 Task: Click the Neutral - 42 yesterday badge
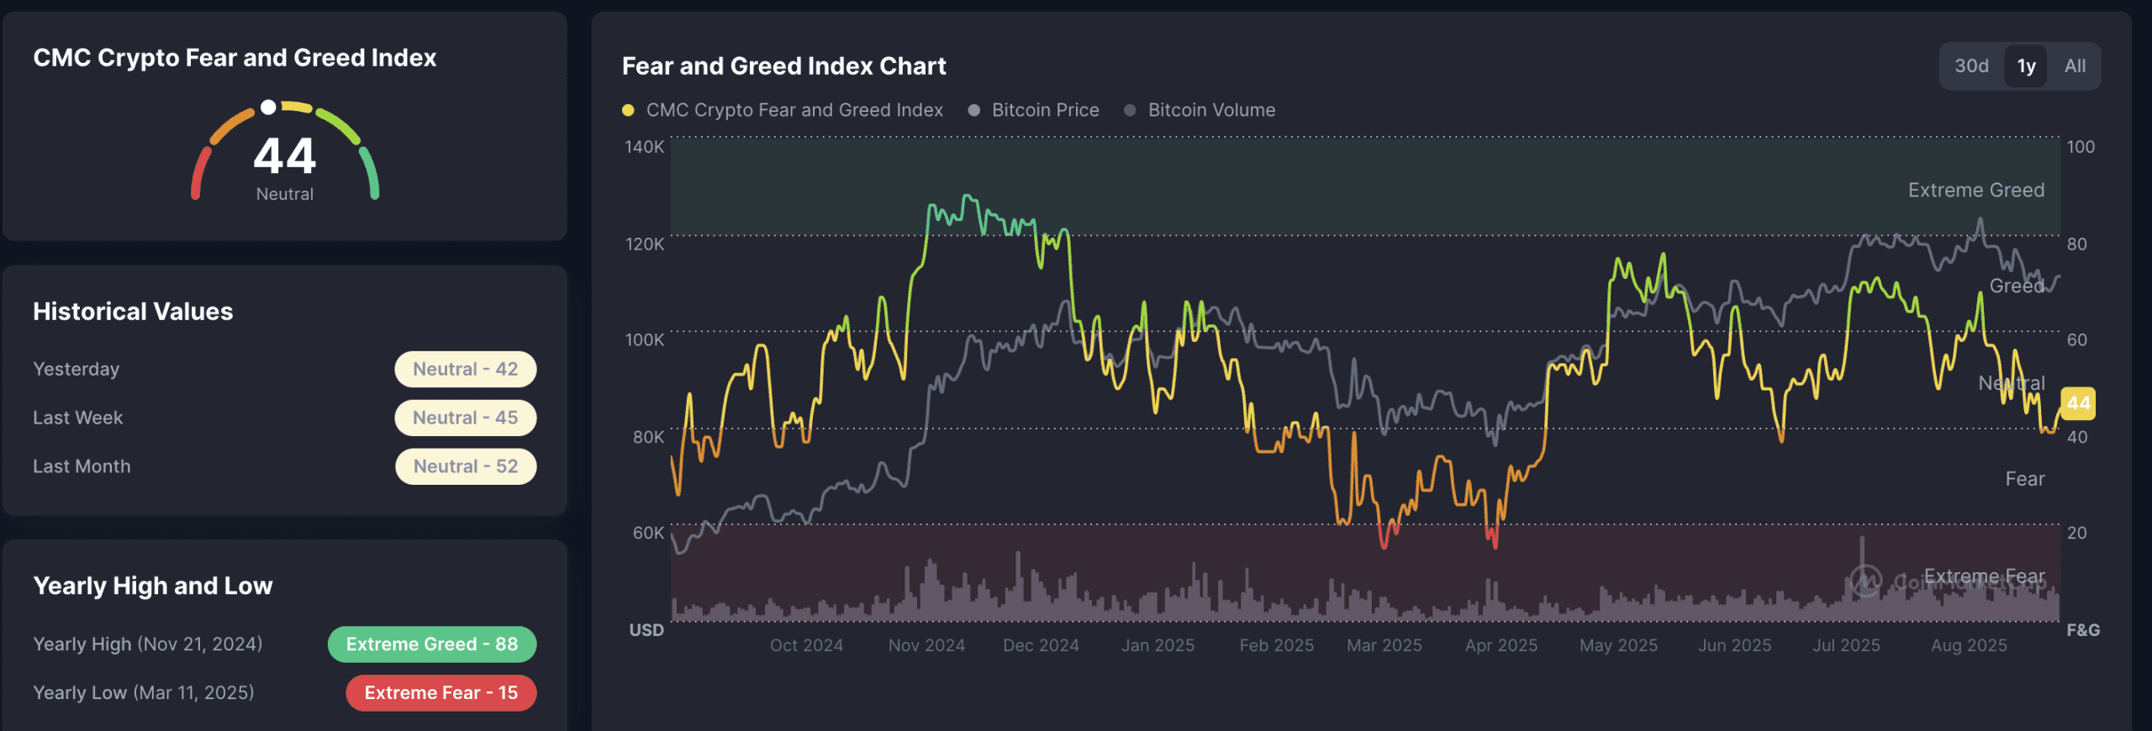tap(466, 369)
